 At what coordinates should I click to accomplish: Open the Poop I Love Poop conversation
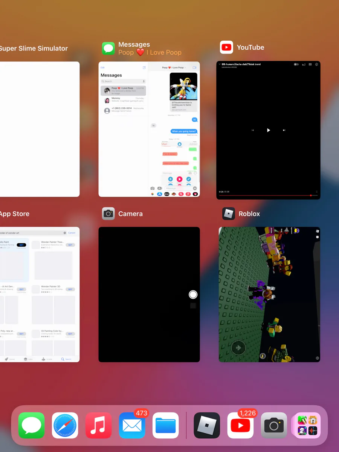(123, 90)
